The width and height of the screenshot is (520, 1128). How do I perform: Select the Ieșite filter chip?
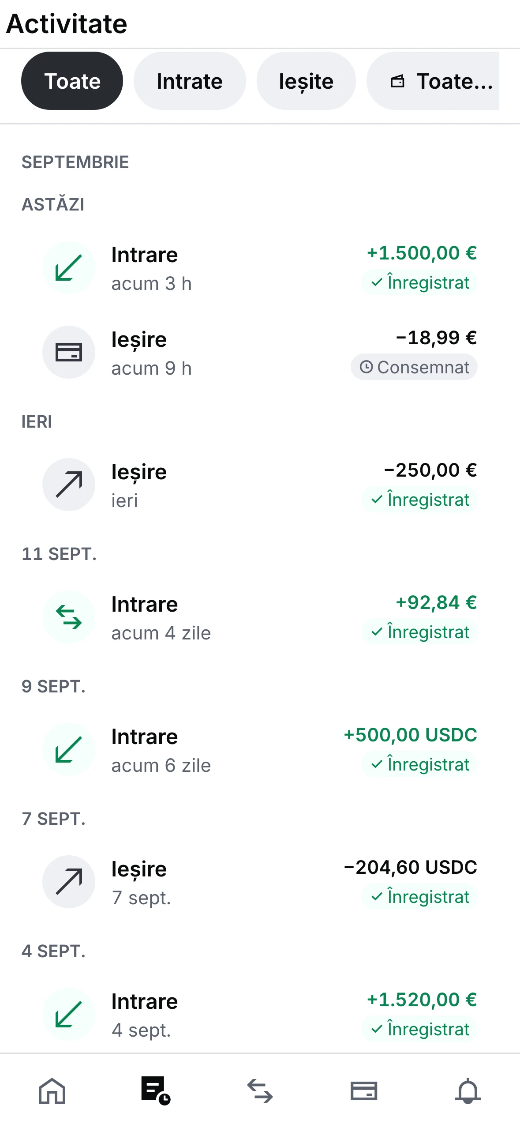306,81
